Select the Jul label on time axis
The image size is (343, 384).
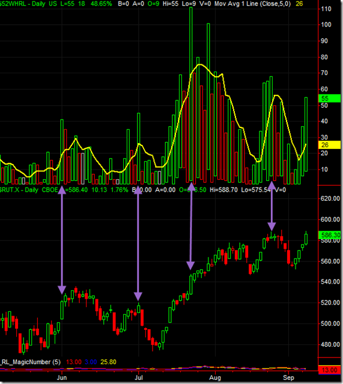[139, 377]
